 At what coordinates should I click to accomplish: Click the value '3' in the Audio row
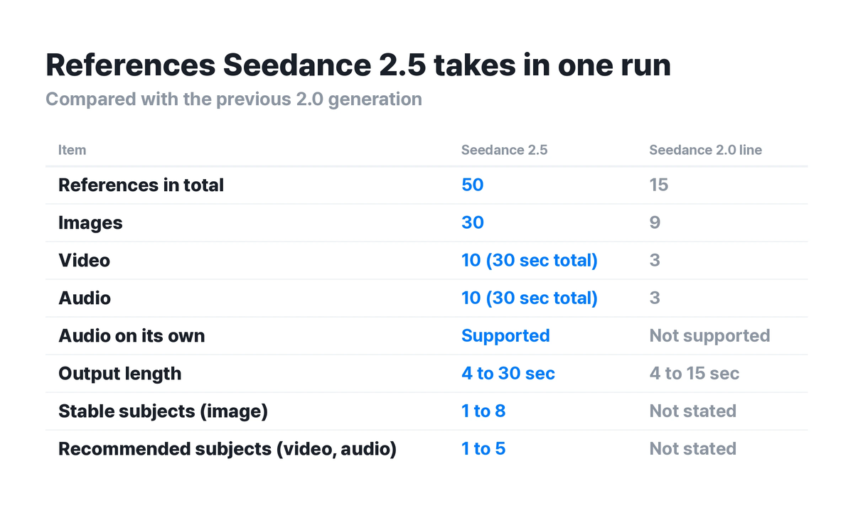click(x=655, y=298)
